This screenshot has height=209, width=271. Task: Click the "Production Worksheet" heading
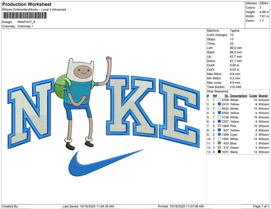point(27,4)
